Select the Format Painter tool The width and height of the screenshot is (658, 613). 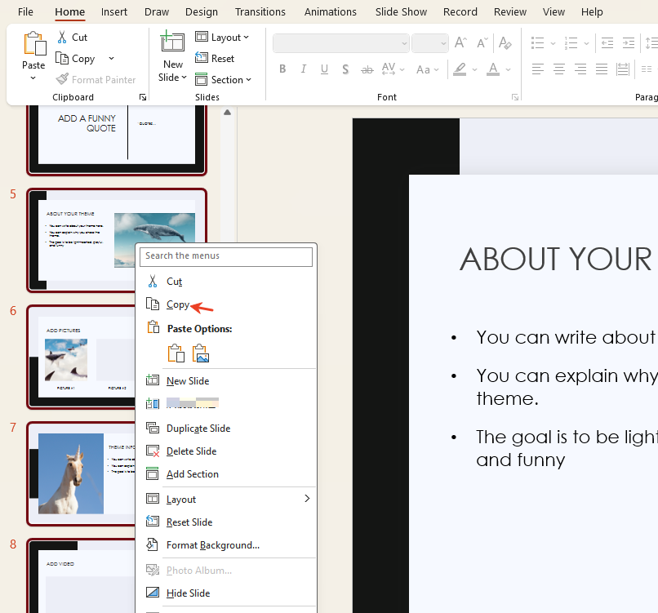(x=96, y=79)
